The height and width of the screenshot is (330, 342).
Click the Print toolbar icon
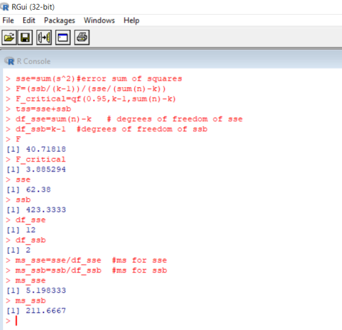pos(82,37)
